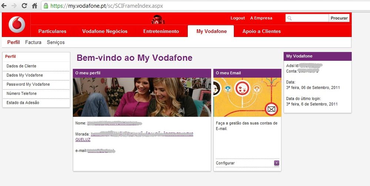Click the Morada label
The width and height of the screenshot is (370, 186).
click(82, 134)
